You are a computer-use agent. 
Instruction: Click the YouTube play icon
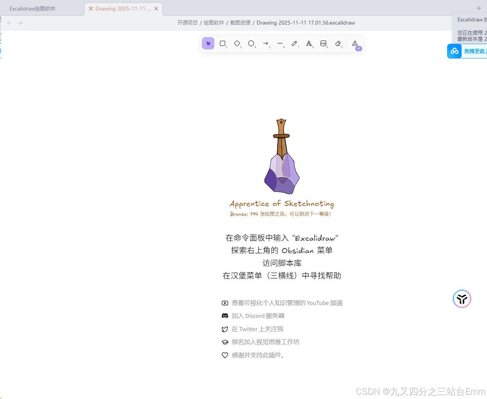pyautogui.click(x=225, y=303)
